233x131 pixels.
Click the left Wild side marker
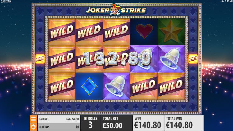(x=40, y=59)
